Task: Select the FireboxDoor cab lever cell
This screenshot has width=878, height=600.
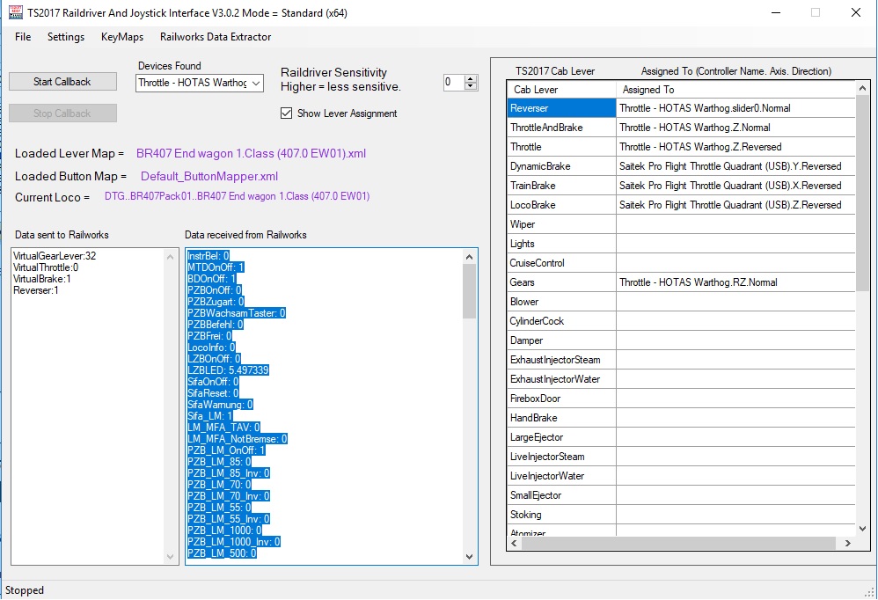Action: (x=561, y=399)
